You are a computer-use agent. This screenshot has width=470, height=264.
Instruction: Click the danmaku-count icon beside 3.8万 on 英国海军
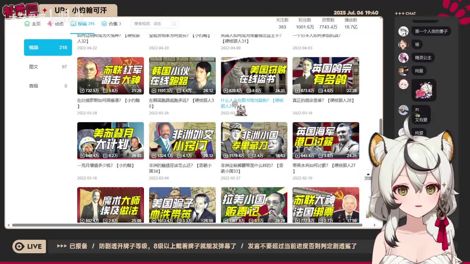320,155
